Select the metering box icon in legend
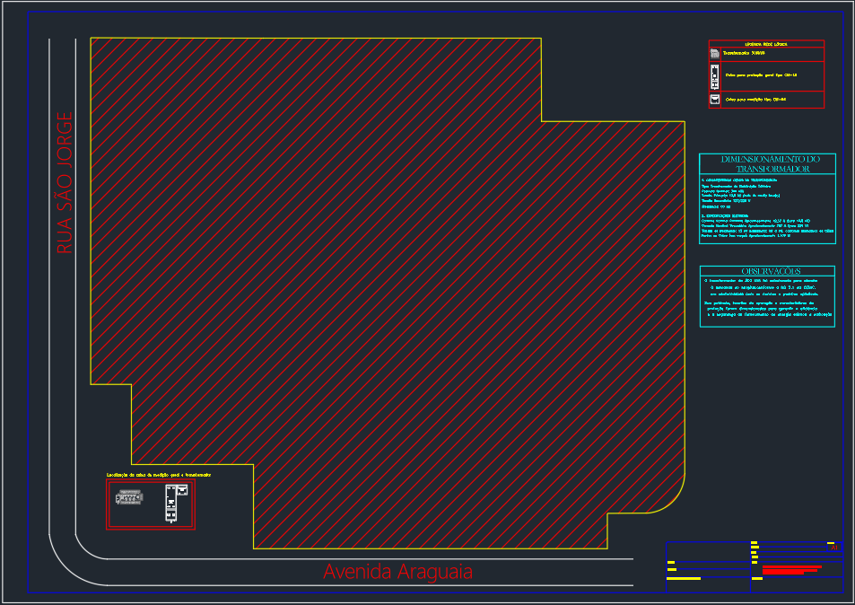The height and width of the screenshot is (605, 855). 715,99
